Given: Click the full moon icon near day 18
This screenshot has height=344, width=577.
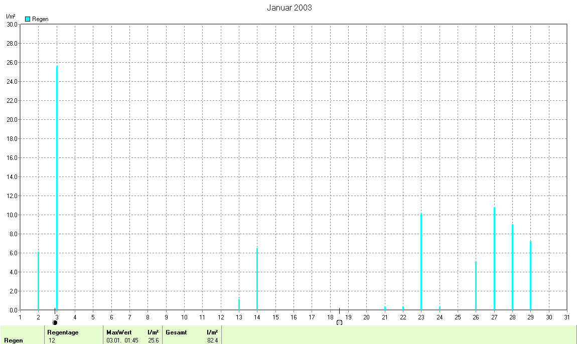Looking at the screenshot, I should pyautogui.click(x=339, y=322).
